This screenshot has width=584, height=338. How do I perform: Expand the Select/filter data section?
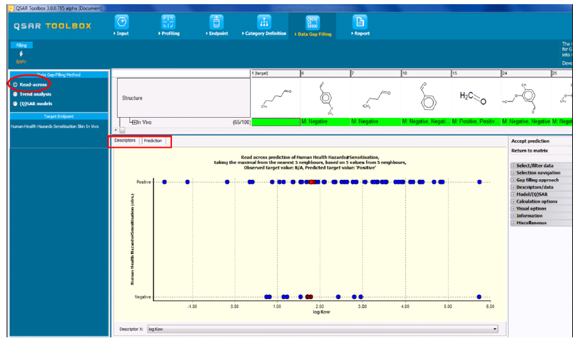click(513, 166)
